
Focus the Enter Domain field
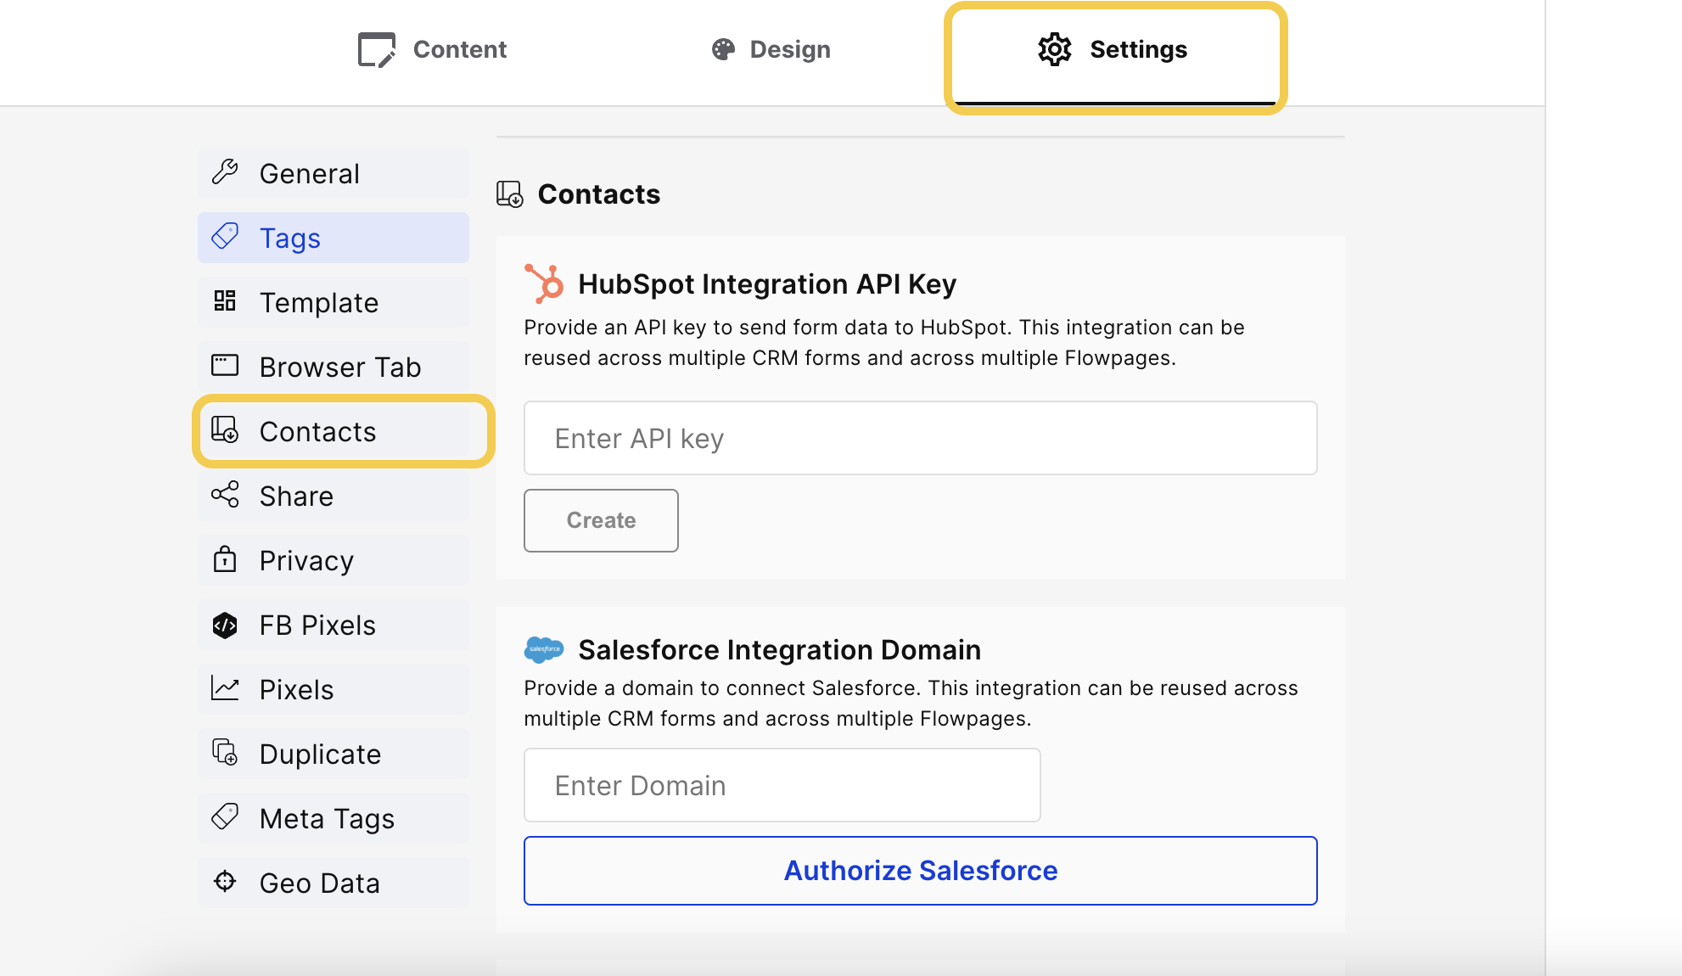[x=782, y=785]
